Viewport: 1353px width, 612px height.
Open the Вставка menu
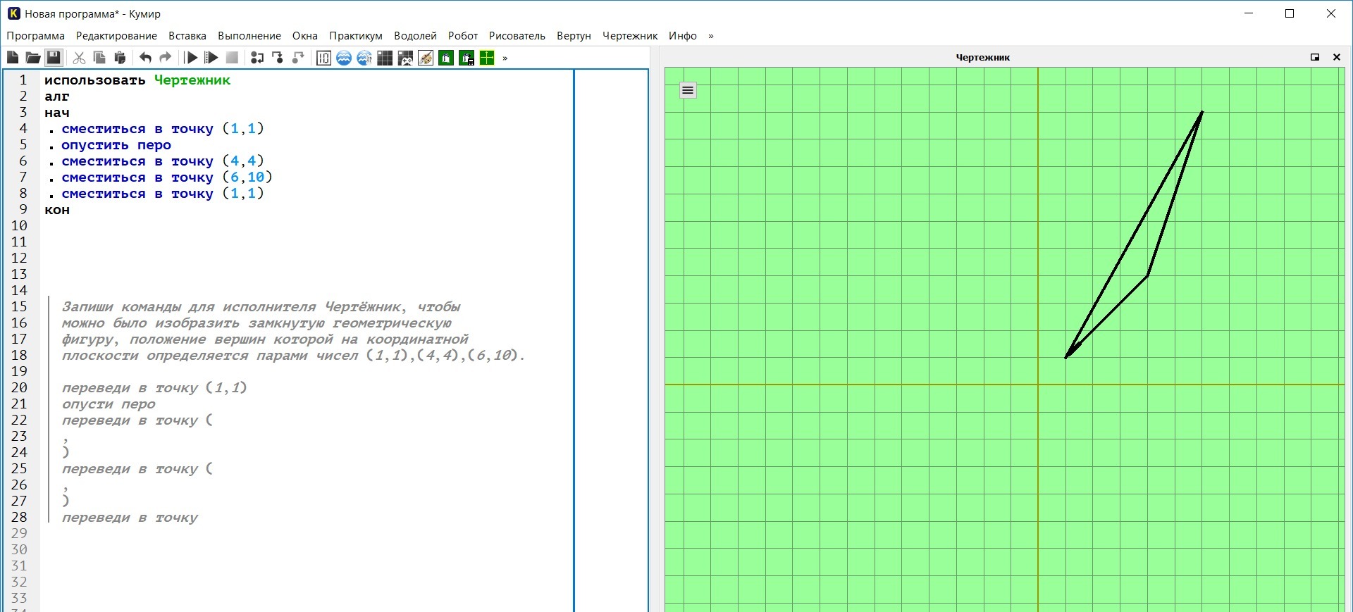tap(187, 36)
